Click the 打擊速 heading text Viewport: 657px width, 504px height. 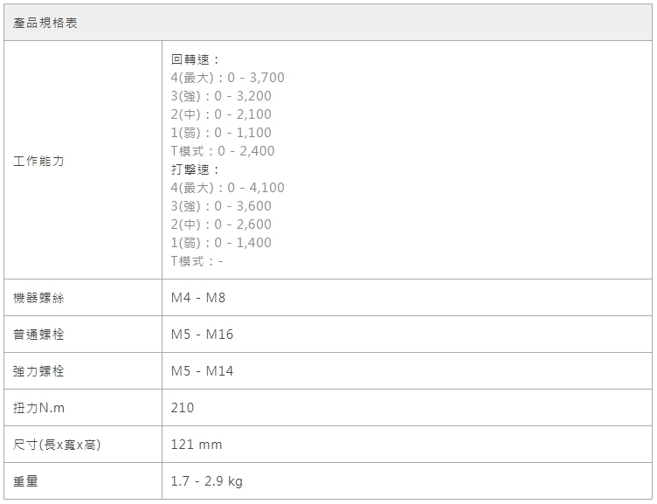coord(195,169)
